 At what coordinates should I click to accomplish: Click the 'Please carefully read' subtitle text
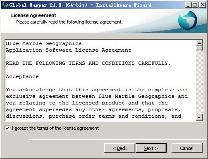coord(69,22)
